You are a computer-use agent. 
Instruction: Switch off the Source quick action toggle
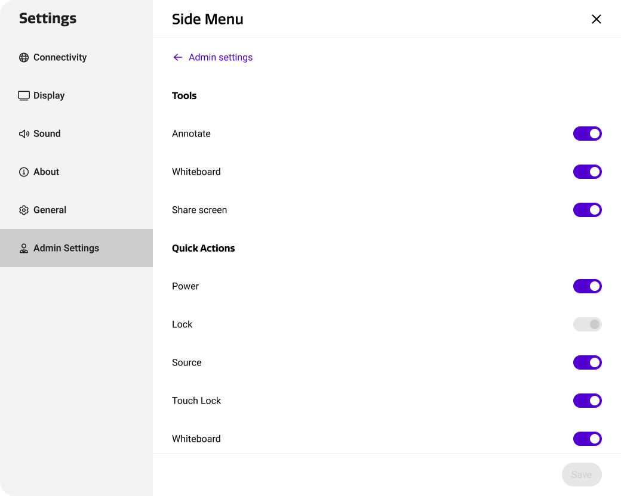click(x=587, y=362)
